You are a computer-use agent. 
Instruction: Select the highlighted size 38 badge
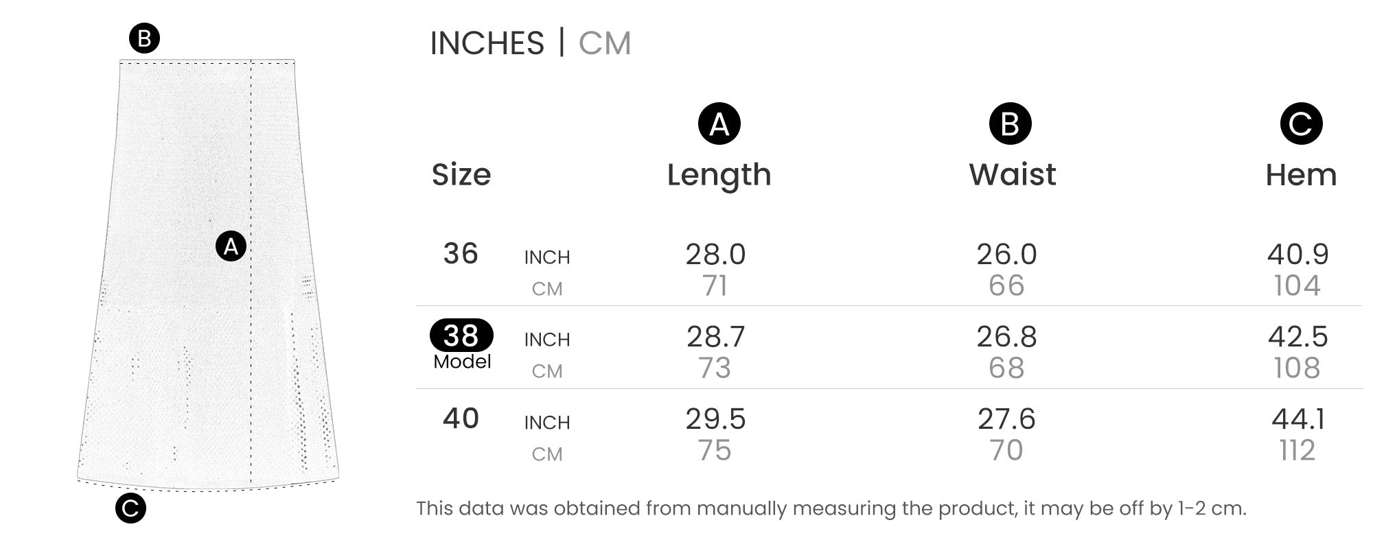click(x=461, y=336)
